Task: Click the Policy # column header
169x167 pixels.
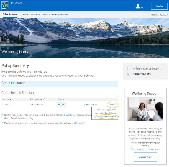Action: click(7, 99)
